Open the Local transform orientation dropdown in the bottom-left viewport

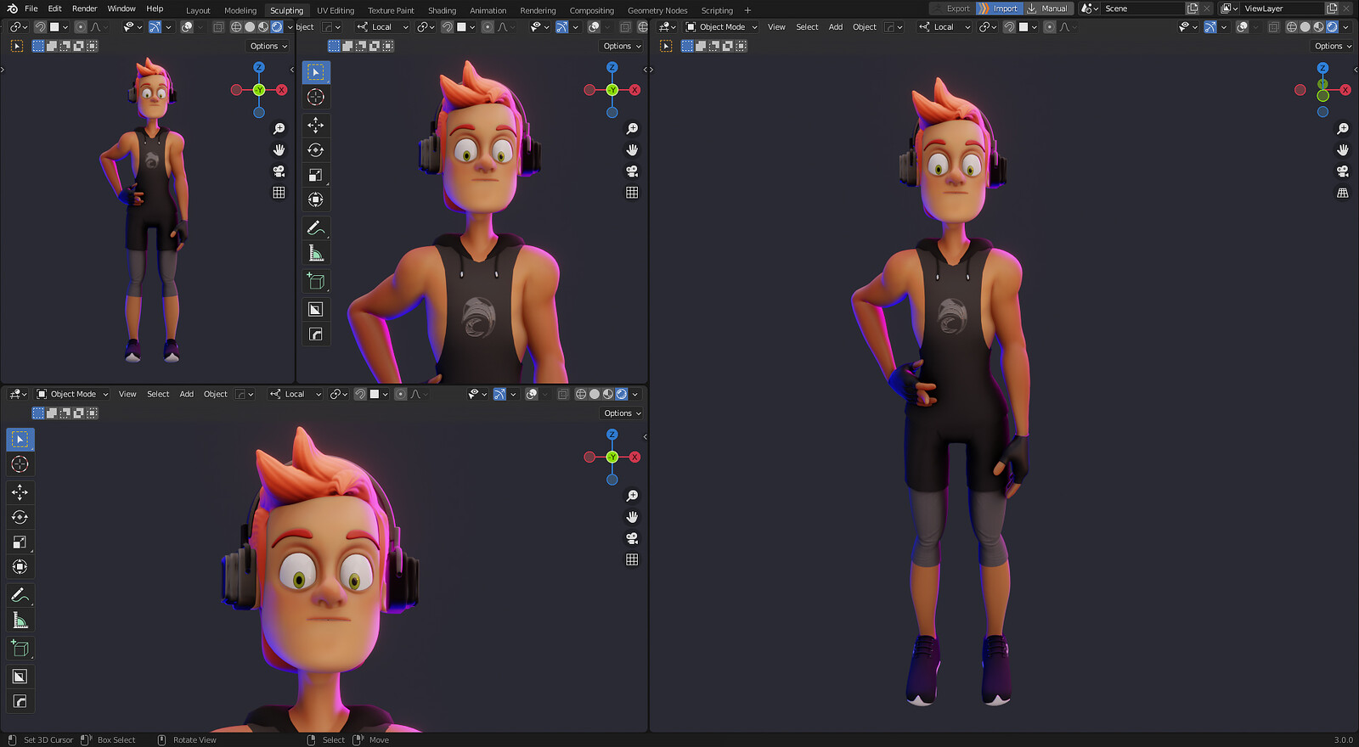coord(296,394)
